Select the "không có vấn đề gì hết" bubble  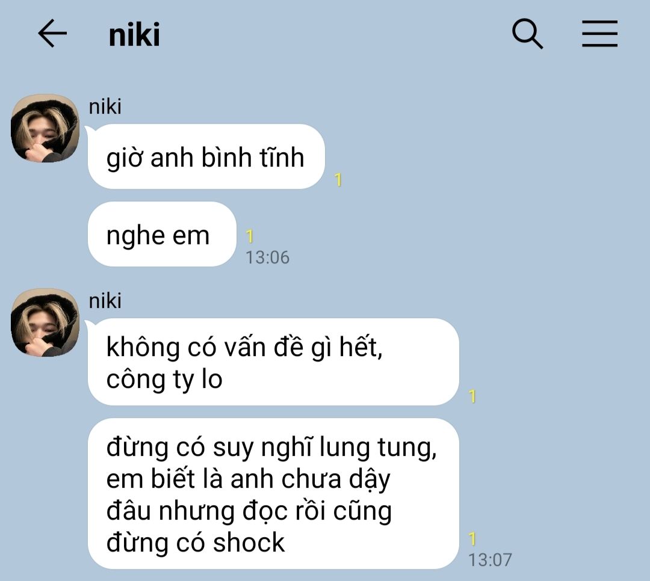[x=274, y=362]
